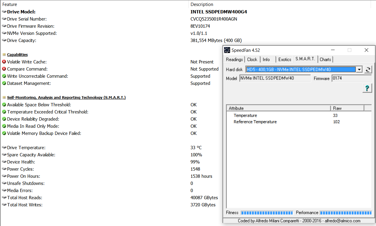
Task: Select the S.M.A.R.T. tab
Action: coord(305,59)
